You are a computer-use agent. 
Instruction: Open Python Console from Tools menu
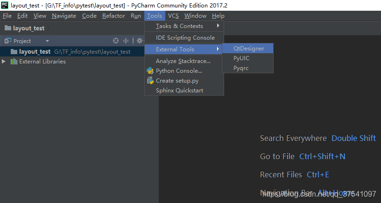click(184, 71)
